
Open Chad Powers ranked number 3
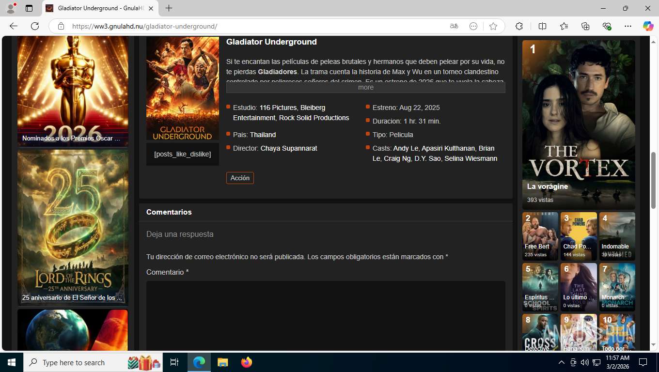[579, 236]
